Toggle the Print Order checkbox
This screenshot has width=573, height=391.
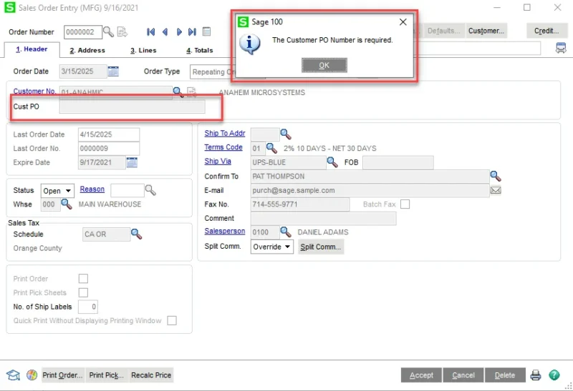83,279
